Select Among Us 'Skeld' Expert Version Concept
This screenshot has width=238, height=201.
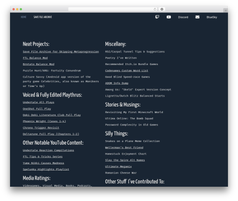138,90
